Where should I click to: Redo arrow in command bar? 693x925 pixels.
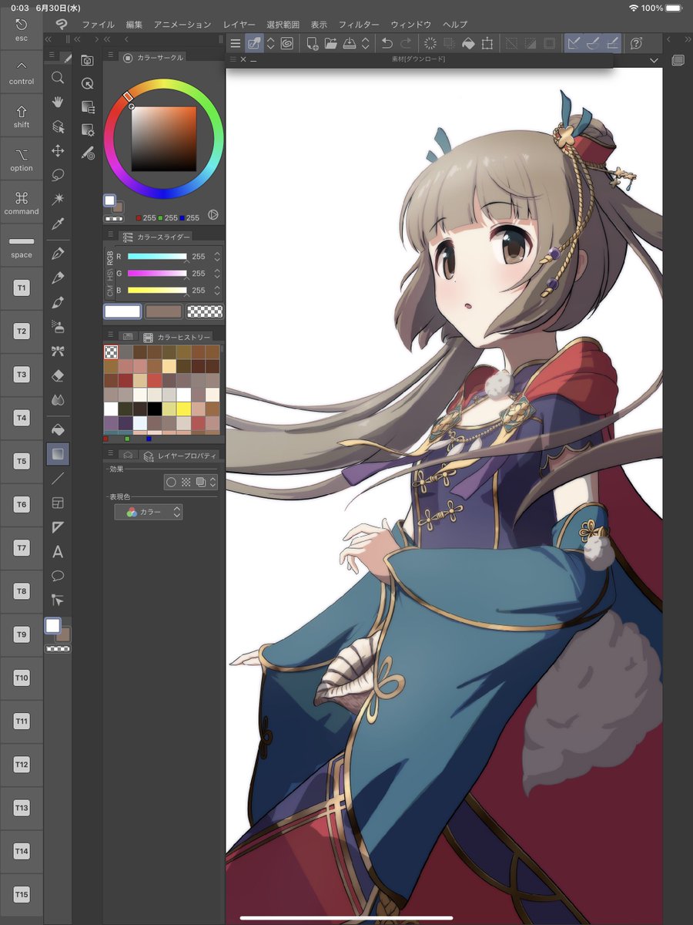tap(406, 43)
